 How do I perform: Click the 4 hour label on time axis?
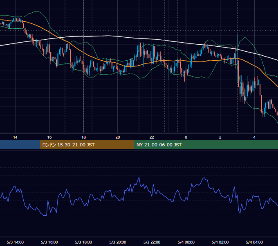(254, 137)
